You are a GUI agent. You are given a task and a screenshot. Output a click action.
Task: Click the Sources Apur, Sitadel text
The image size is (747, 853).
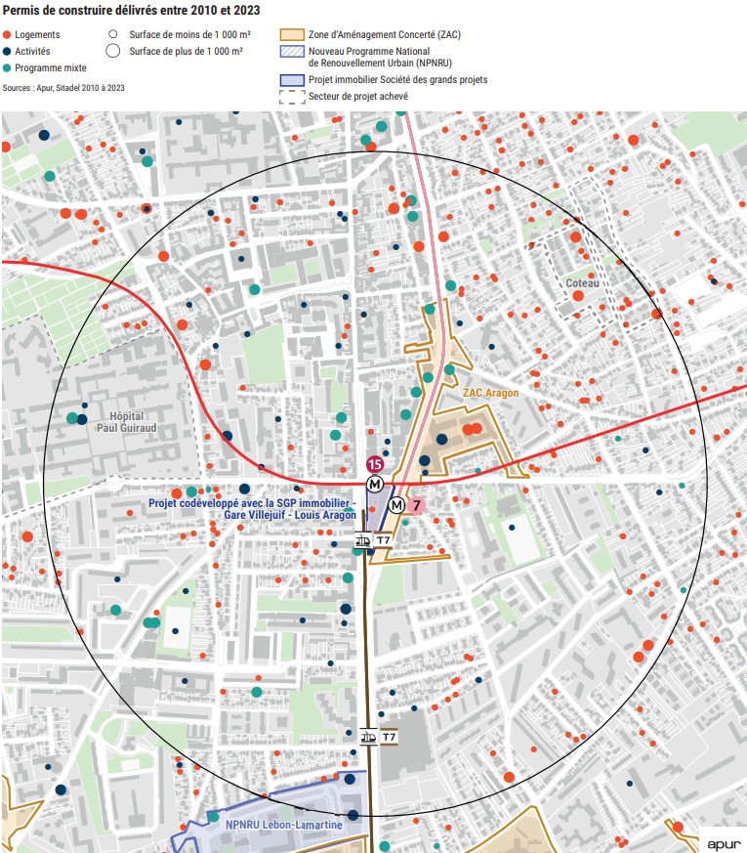(x=63, y=88)
